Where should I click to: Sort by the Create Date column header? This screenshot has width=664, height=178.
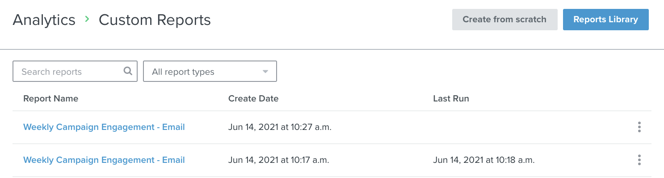point(253,99)
